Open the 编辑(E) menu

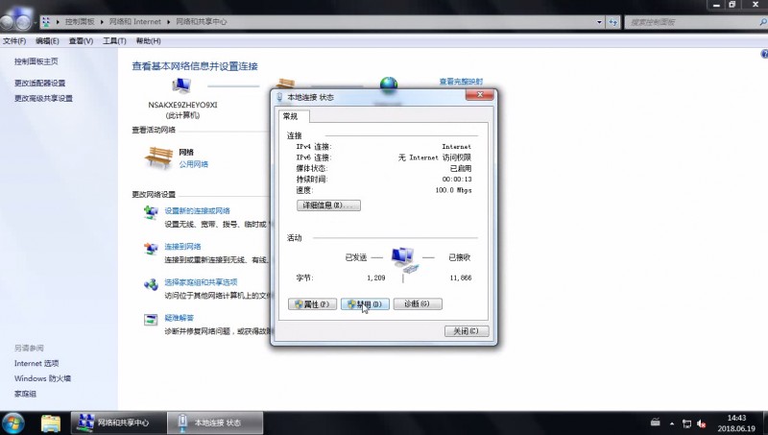47,41
